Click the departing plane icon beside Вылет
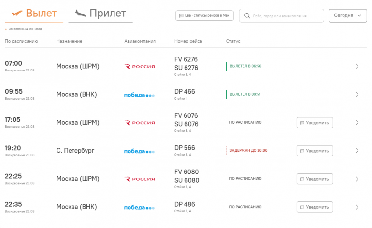The image size is (372, 228). point(17,14)
